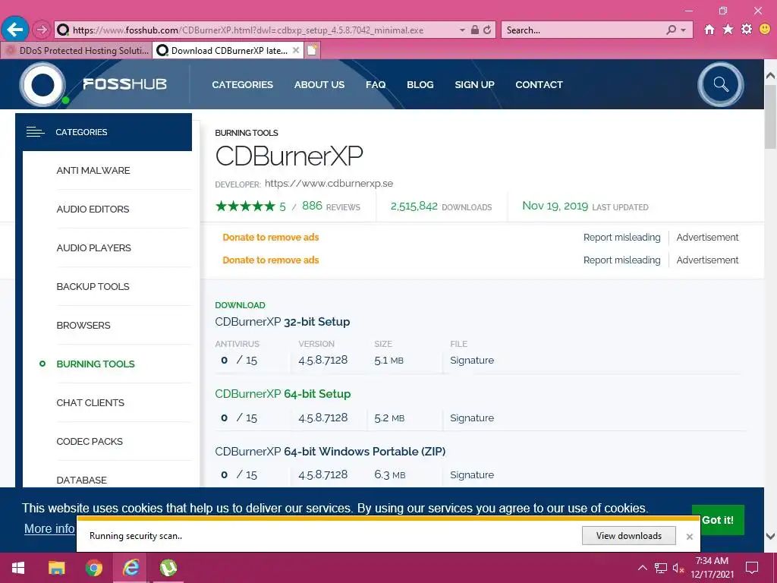The height and width of the screenshot is (583, 777).
Task: Click the Refresh page icon
Action: click(x=487, y=30)
